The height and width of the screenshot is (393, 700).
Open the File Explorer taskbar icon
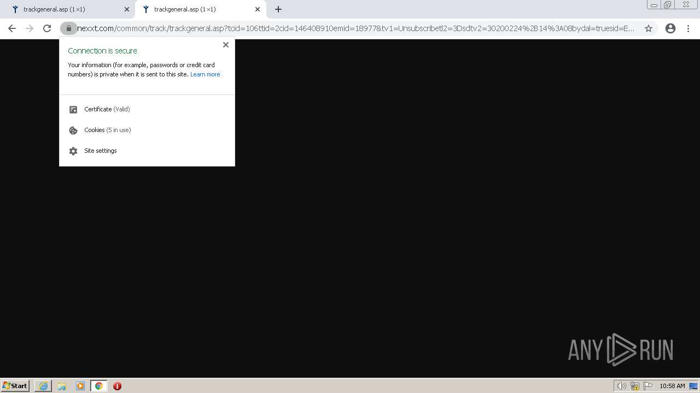62,386
